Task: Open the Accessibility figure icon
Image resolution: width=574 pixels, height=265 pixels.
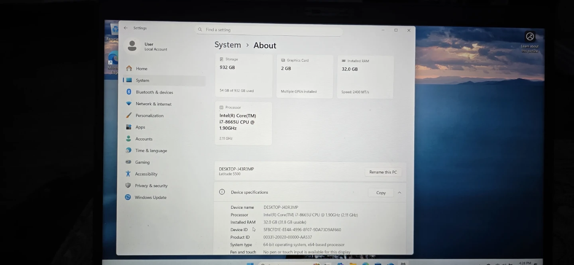Action: pos(128,174)
